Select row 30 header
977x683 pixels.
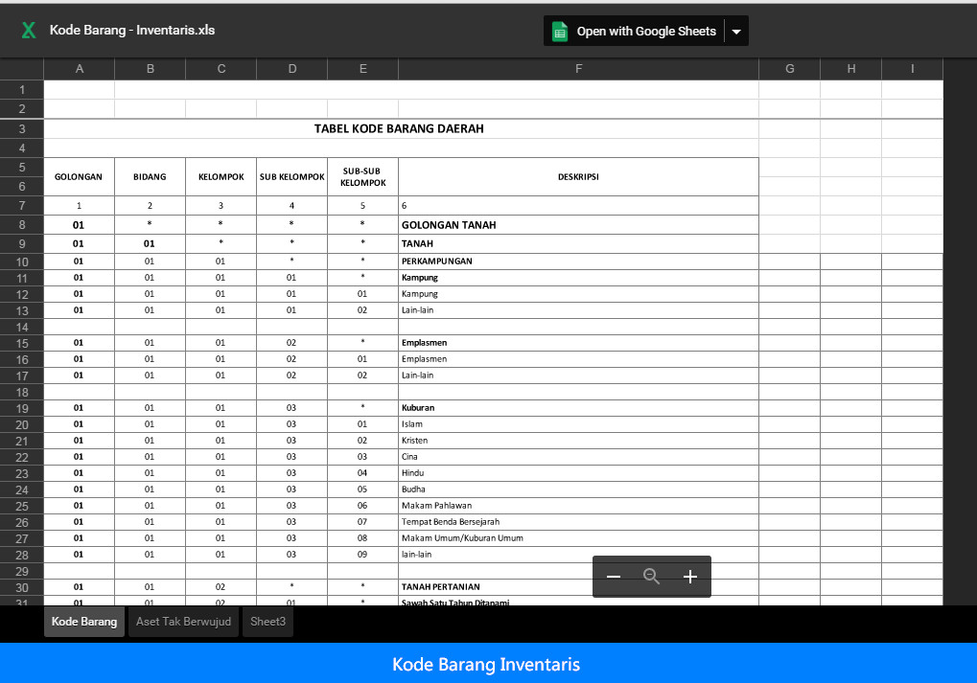pyautogui.click(x=22, y=588)
